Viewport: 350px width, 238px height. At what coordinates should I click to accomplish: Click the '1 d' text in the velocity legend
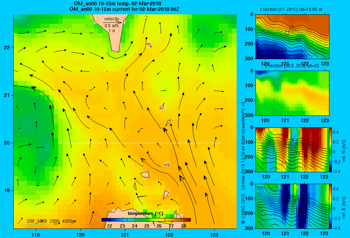[x=112, y=31]
